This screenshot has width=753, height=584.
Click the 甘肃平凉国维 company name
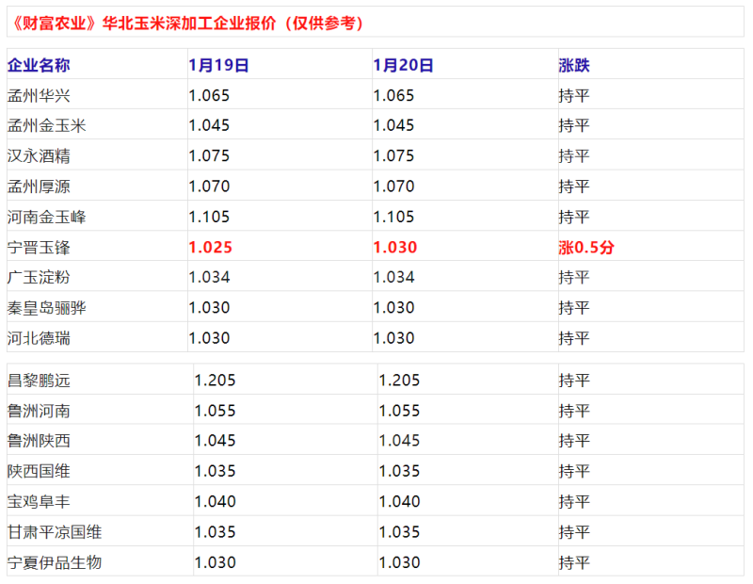click(x=55, y=532)
